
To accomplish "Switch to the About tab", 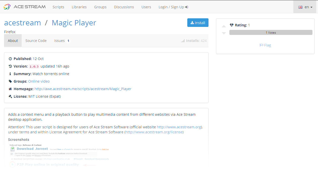I will (13, 41).
